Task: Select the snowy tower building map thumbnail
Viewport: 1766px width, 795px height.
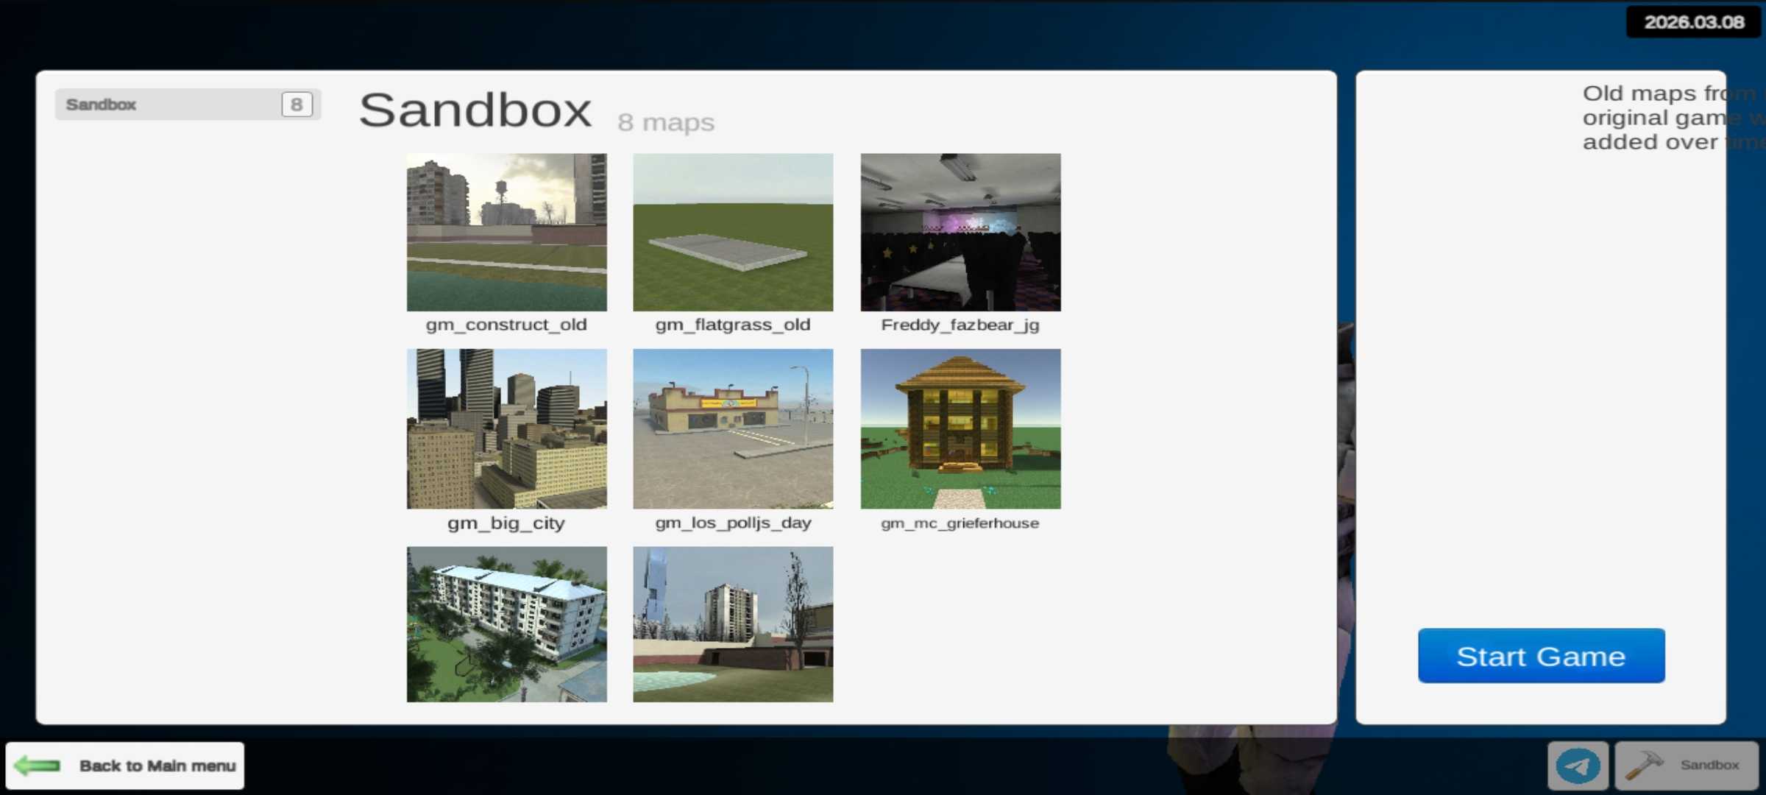Action: tap(733, 624)
